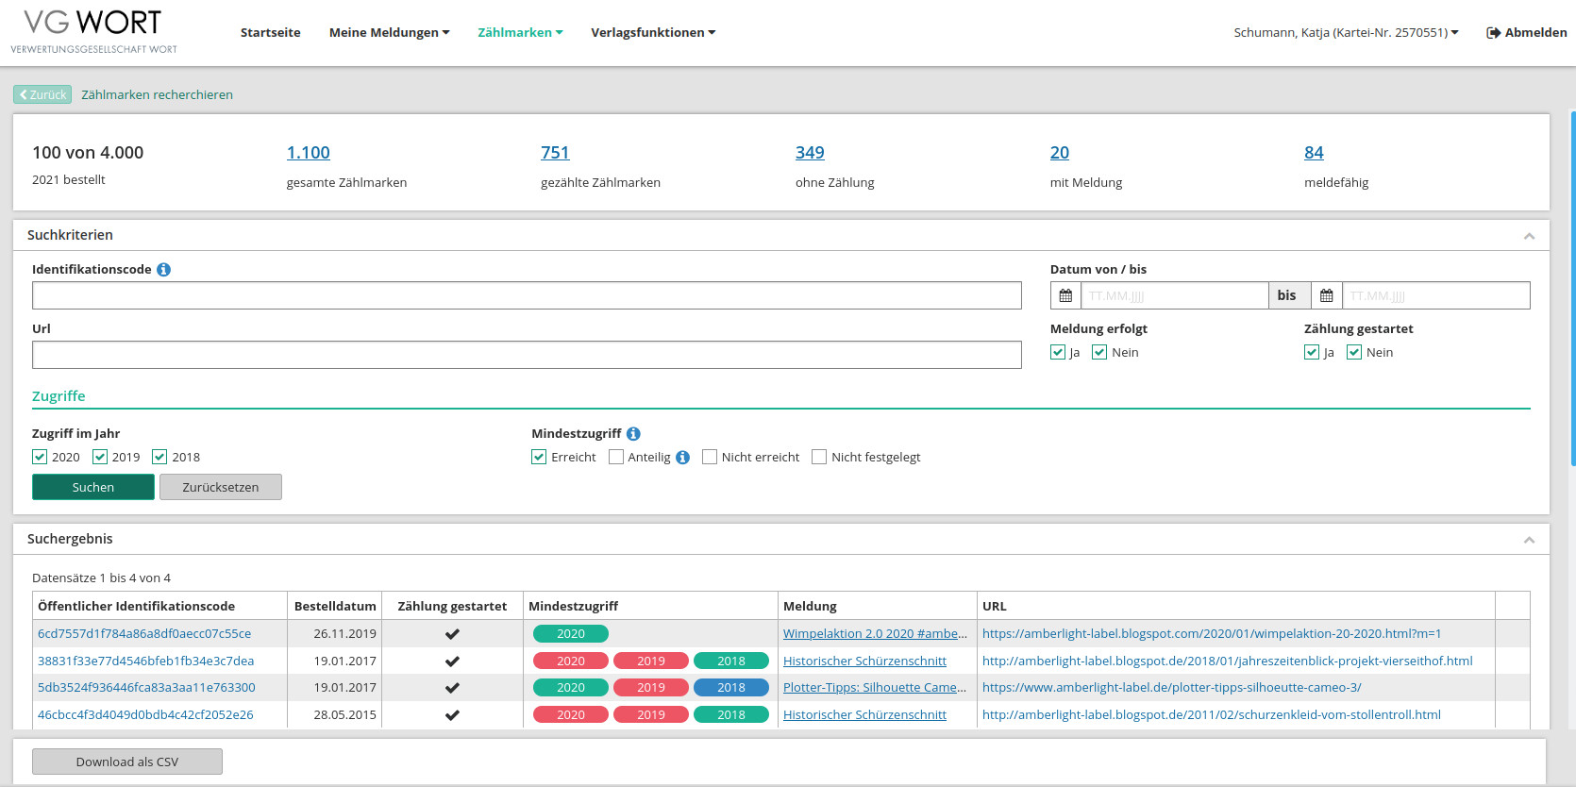Open the Meine Meldungen dropdown menu
This screenshot has width=1576, height=787.
tap(389, 33)
